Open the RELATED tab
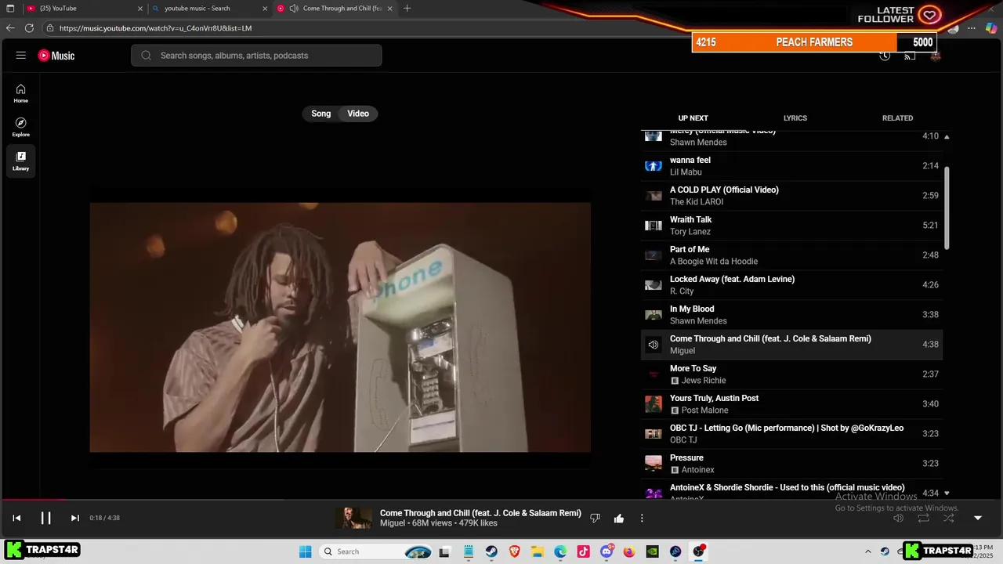The image size is (1003, 564). tap(897, 118)
